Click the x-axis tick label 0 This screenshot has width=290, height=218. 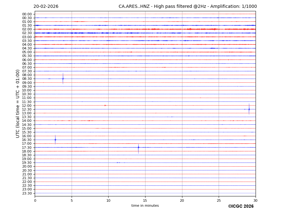35,200
